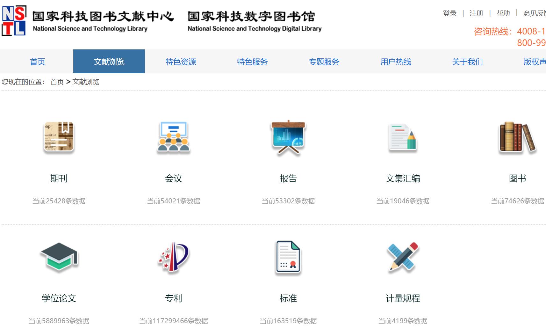Click 帮助 in the top bar
The width and height of the screenshot is (546, 336).
(503, 13)
